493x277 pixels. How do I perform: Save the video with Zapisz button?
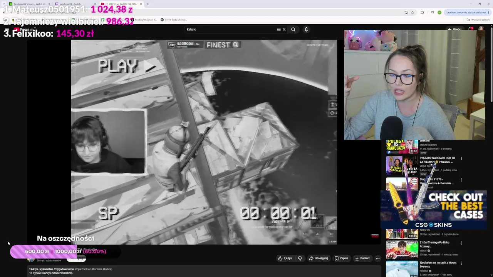(x=341, y=258)
